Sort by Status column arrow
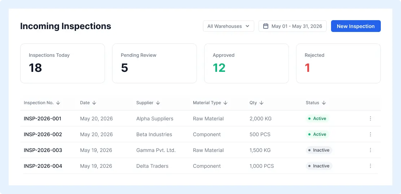This screenshot has width=401, height=194. [x=324, y=103]
